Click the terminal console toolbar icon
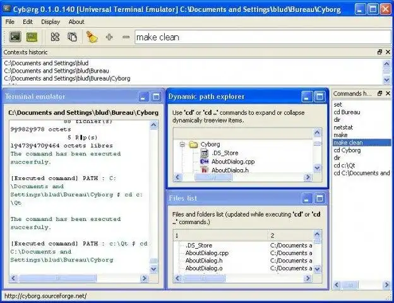Image resolution: width=394 pixels, height=303 pixels. click(x=15, y=37)
